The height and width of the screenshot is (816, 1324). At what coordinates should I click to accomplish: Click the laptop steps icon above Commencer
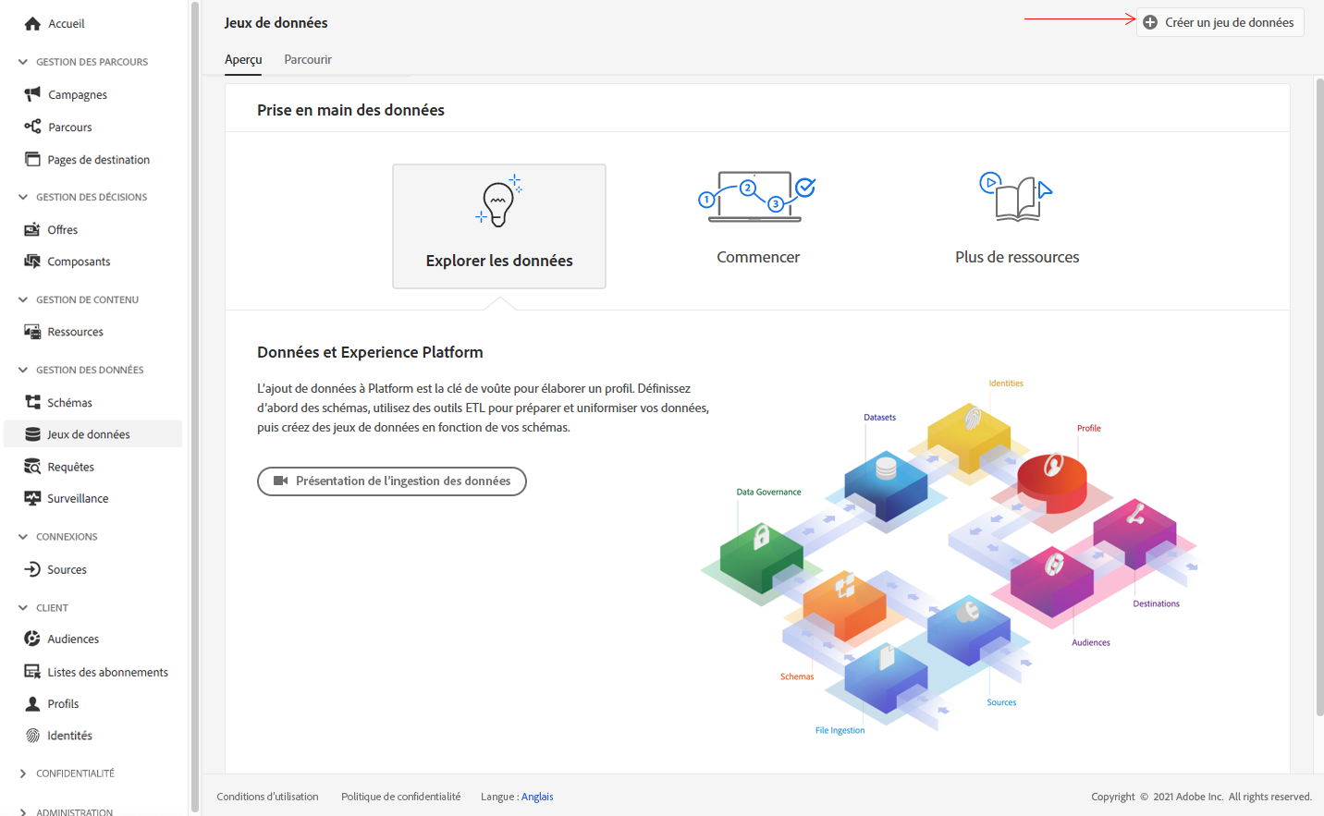[x=757, y=196]
